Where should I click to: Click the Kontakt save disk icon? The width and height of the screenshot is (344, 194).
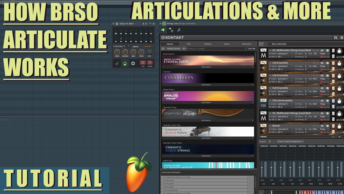pyautogui.click(x=335, y=38)
